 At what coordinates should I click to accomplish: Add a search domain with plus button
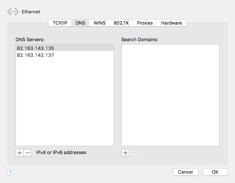pyautogui.click(x=125, y=153)
